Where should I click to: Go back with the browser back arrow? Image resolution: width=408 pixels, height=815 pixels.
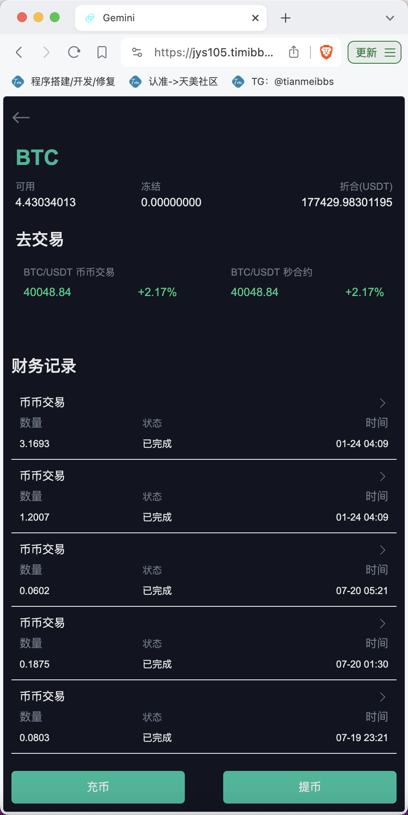click(x=19, y=52)
